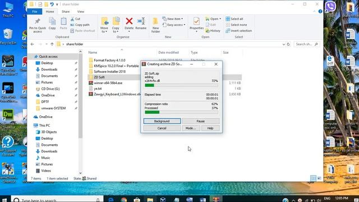Open the Windows Start menu
This screenshot has height=202, width=359.
pos(4,200)
